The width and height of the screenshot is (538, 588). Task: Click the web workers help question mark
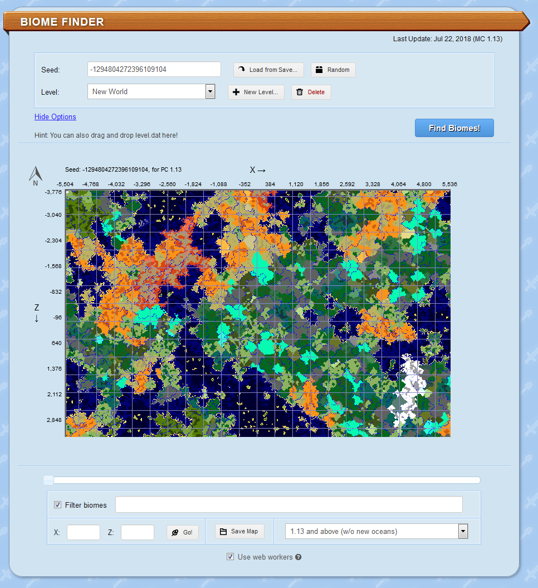coord(299,557)
